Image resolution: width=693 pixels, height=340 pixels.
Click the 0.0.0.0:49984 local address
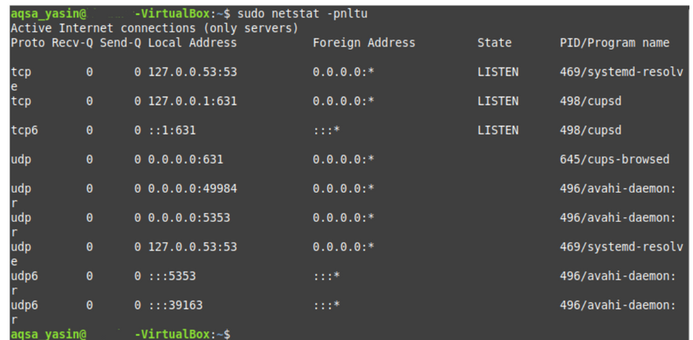coord(192,188)
